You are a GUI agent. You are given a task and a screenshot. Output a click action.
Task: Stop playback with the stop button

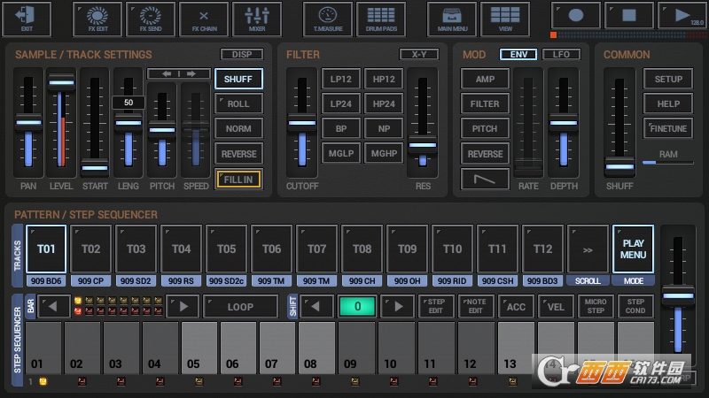[x=629, y=16]
